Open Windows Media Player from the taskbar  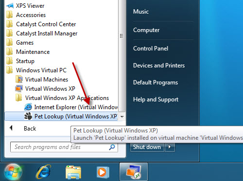click(103, 172)
